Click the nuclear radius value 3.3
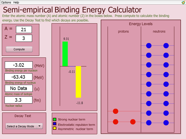186x139 pixels. point(18,100)
